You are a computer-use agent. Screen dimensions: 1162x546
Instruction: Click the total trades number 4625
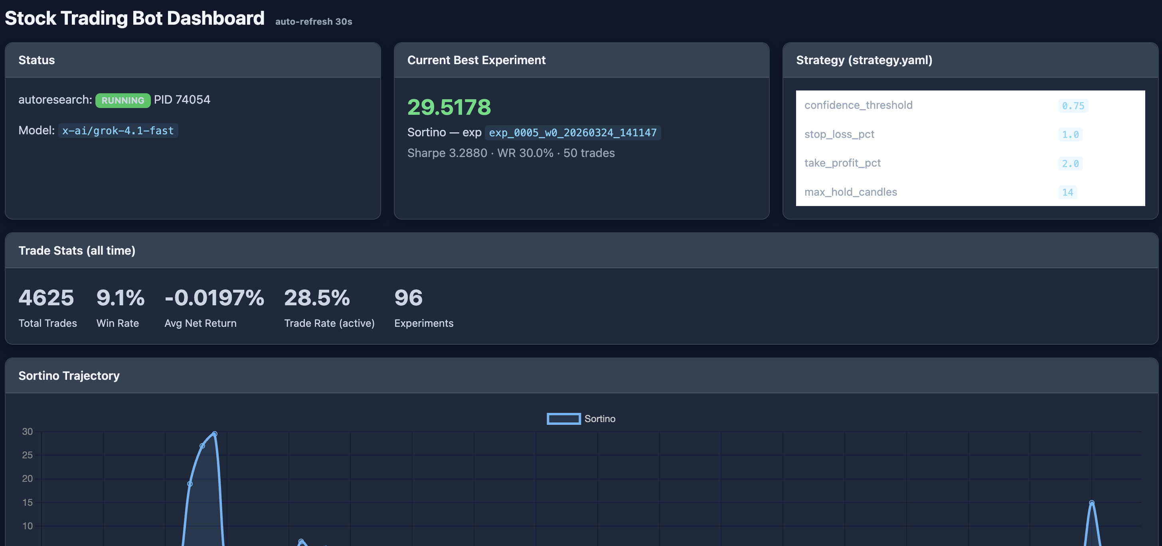(46, 298)
